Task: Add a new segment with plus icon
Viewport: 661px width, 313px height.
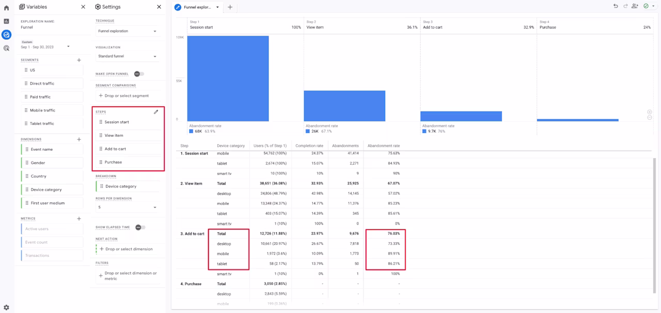Action: (x=79, y=60)
